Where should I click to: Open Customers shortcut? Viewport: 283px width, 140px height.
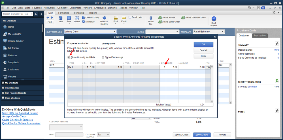11,69
